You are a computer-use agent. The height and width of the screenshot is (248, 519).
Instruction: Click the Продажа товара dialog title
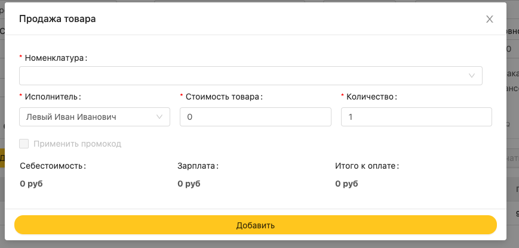click(x=57, y=19)
